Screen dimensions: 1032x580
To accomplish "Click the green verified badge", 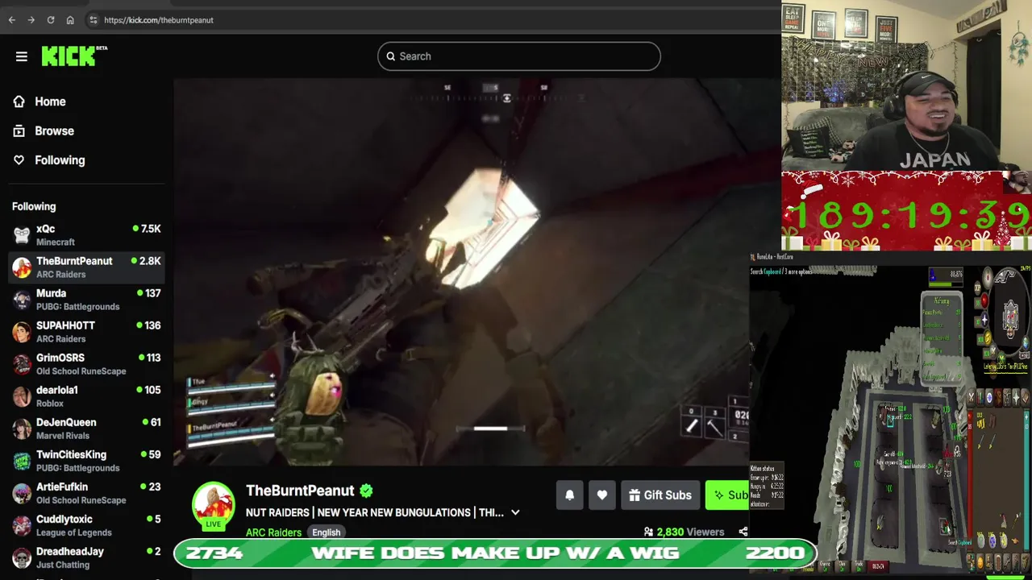I will coord(366,491).
